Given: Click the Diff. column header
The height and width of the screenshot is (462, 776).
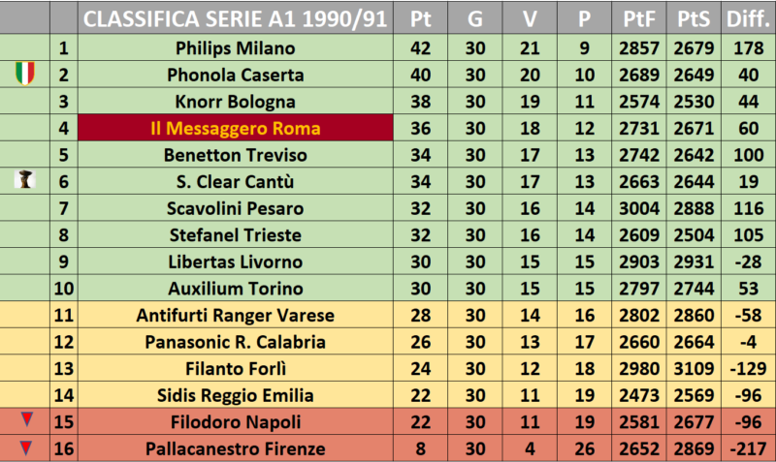Looking at the screenshot, I should [x=748, y=18].
